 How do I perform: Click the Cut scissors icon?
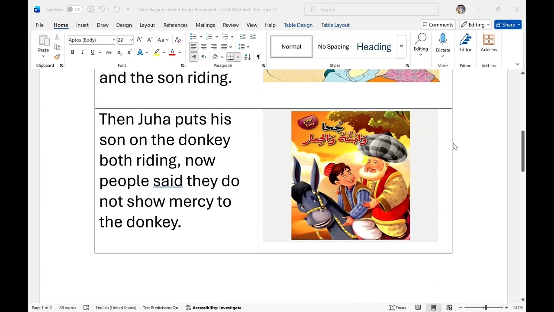(x=57, y=37)
